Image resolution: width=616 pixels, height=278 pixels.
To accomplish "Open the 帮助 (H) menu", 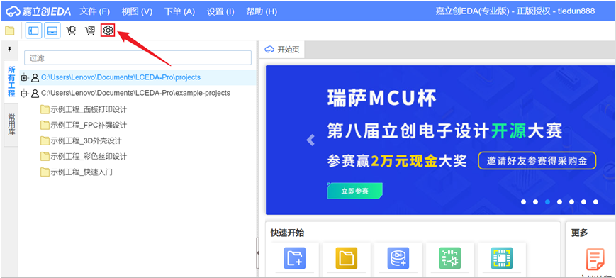I will pyautogui.click(x=262, y=11).
